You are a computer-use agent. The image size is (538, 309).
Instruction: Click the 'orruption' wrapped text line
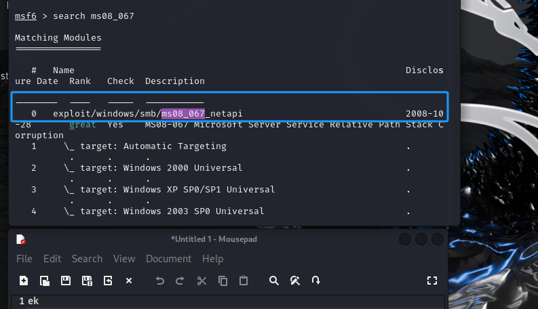39,136
